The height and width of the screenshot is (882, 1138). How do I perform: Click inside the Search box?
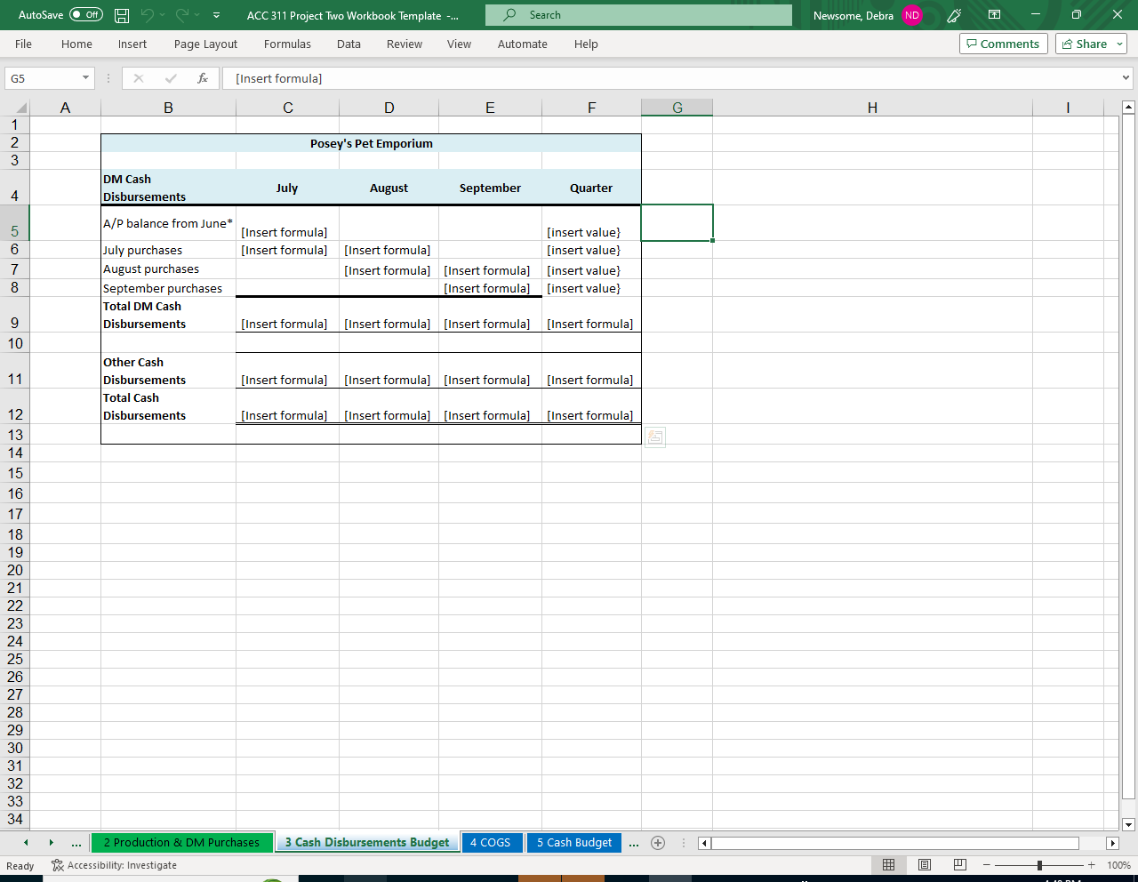pyautogui.click(x=637, y=14)
